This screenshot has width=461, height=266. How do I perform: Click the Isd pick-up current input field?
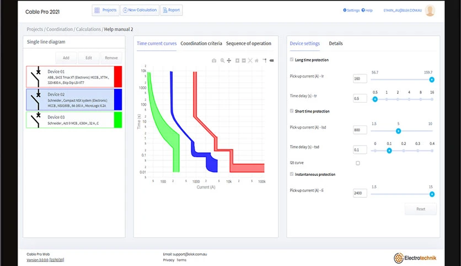click(360, 130)
